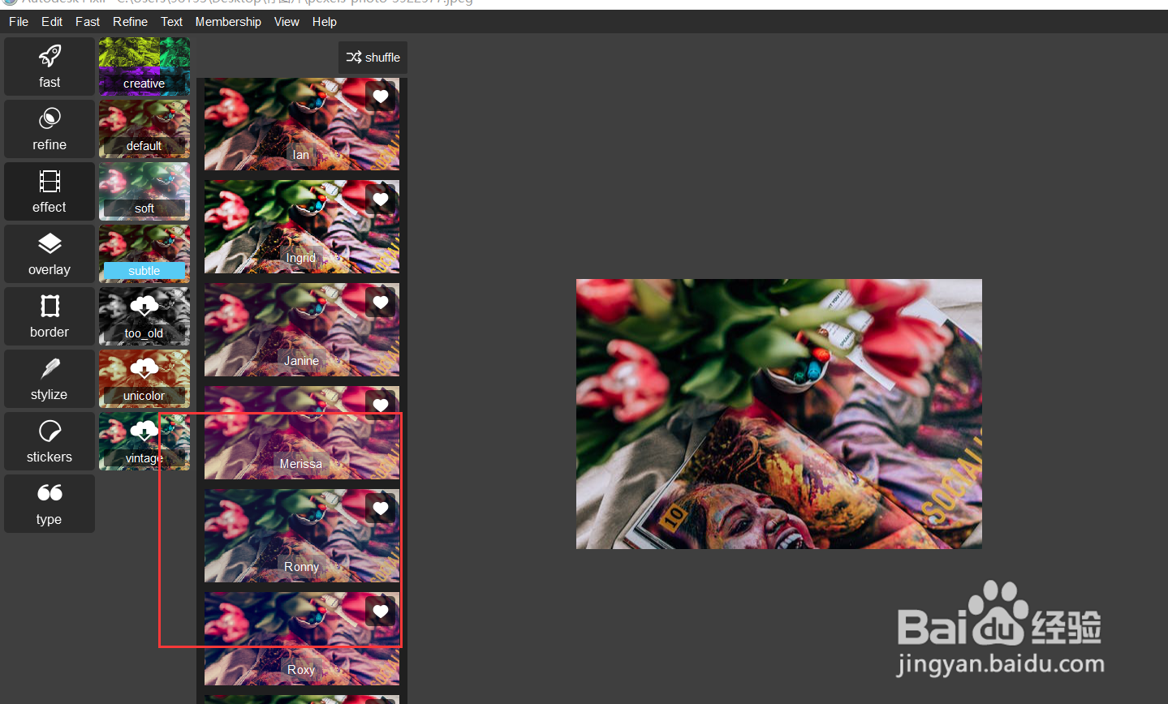
Task: Apply the Merissa effect thumbnail
Action: pos(302,433)
